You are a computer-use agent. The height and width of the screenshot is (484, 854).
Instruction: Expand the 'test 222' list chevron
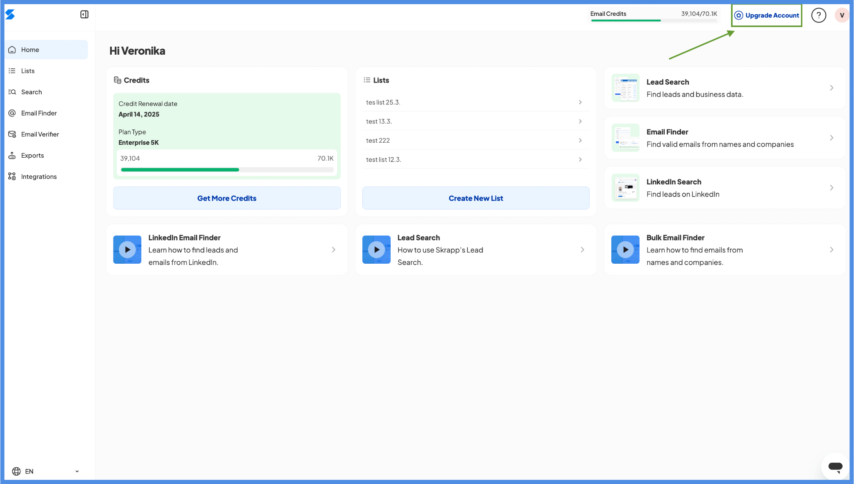pyautogui.click(x=580, y=141)
